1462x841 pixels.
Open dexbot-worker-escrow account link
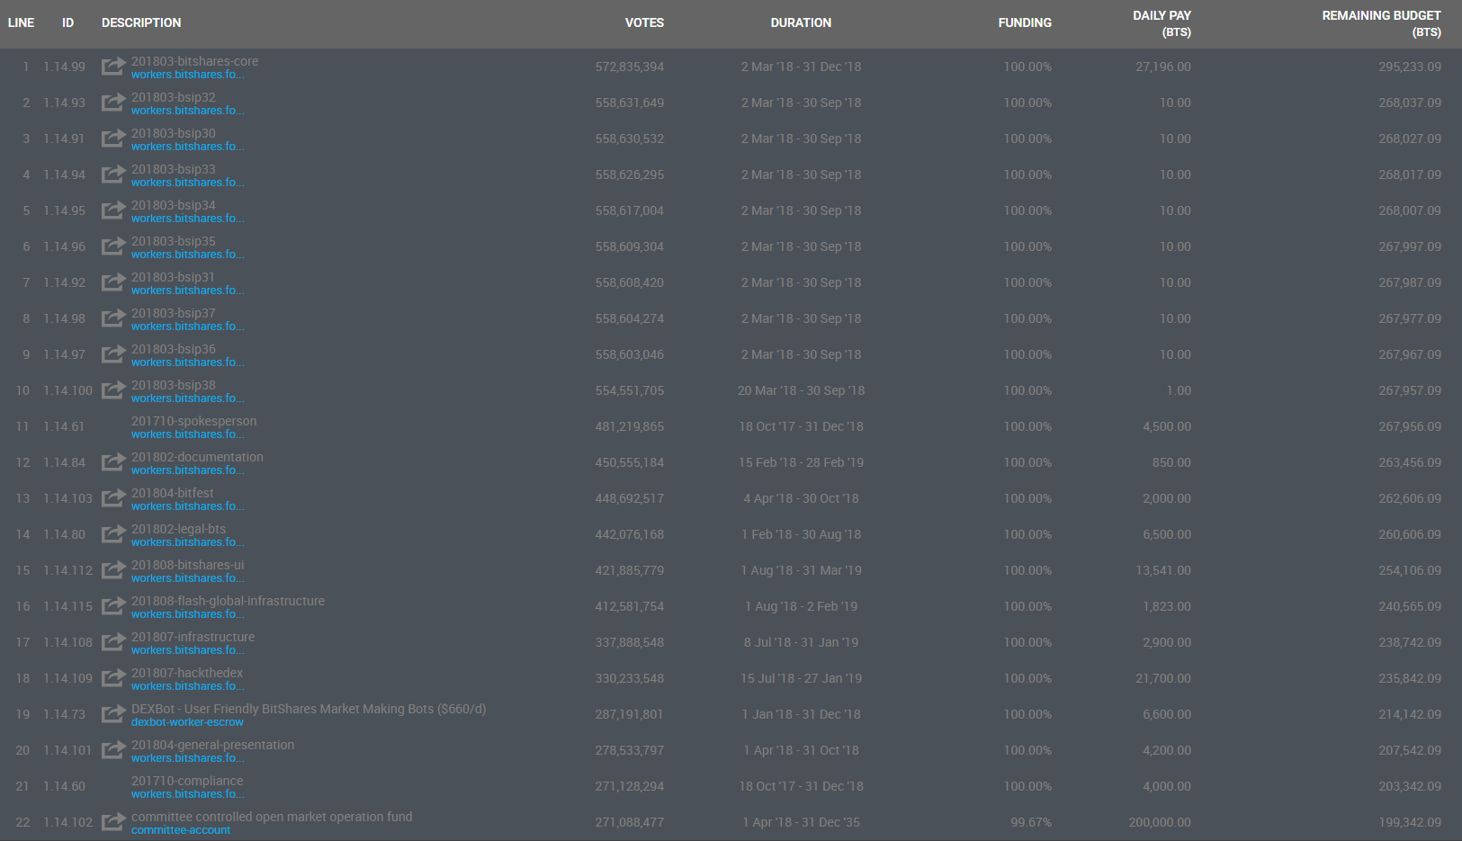tap(187, 722)
